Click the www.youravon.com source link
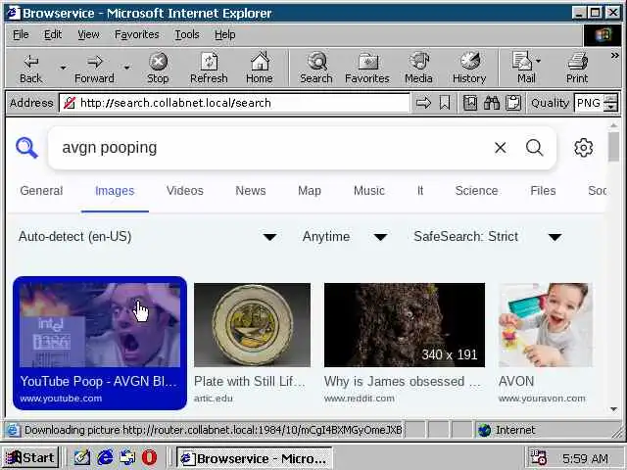Image resolution: width=627 pixels, height=470 pixels. (542, 399)
